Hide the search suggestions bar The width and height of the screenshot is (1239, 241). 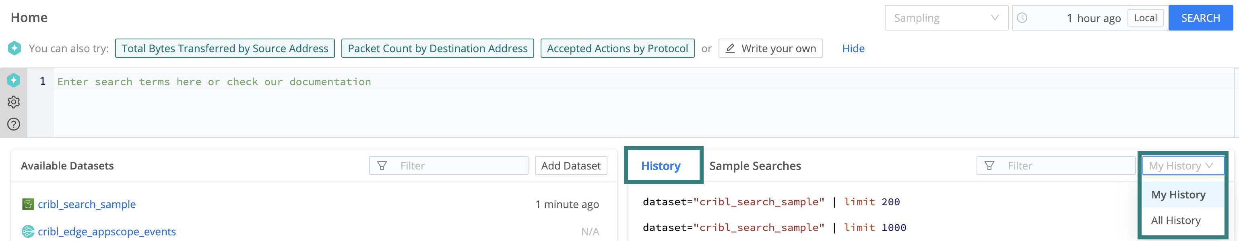853,49
